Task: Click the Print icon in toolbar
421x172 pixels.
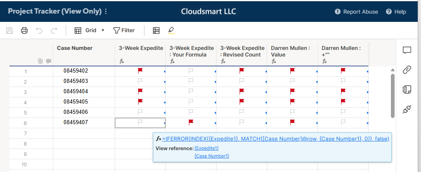Action: [x=24, y=31]
